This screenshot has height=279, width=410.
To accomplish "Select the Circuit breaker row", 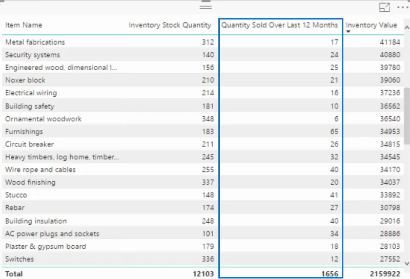I will pyautogui.click(x=202, y=144).
